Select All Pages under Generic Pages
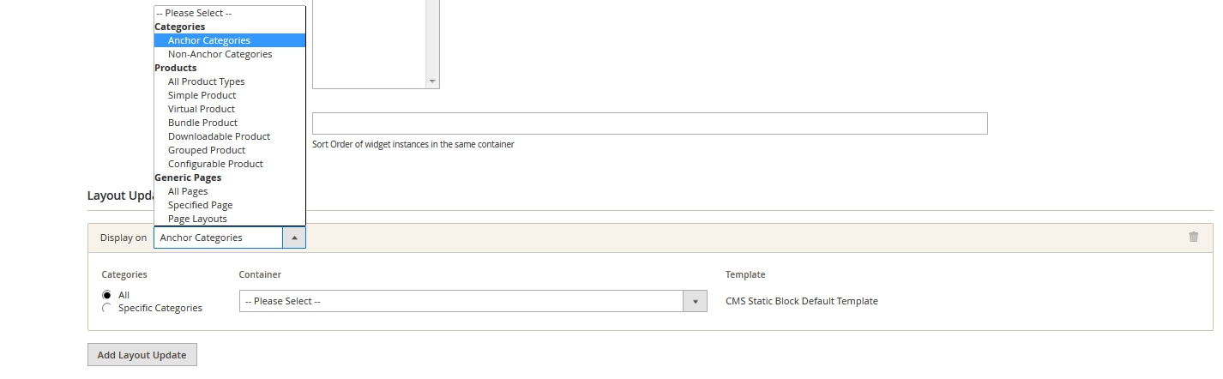 click(x=188, y=191)
